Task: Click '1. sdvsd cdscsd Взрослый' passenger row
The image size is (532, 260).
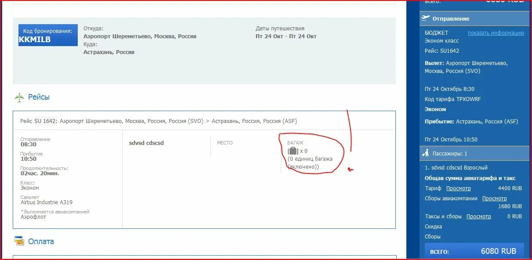Action: coord(456,168)
